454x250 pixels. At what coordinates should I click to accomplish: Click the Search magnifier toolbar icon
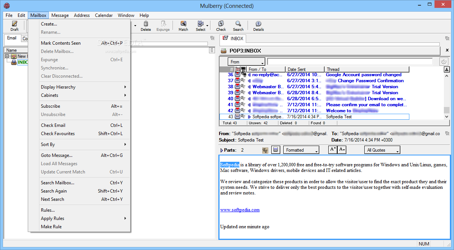tap(238, 24)
